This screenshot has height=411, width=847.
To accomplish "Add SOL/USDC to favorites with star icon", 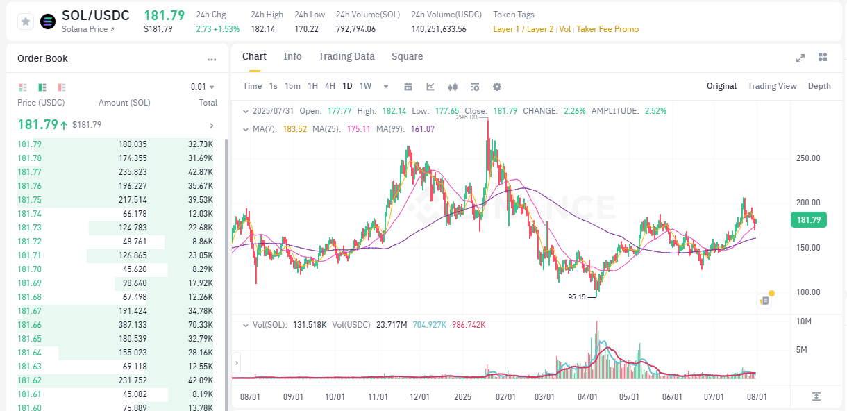I will pos(26,22).
